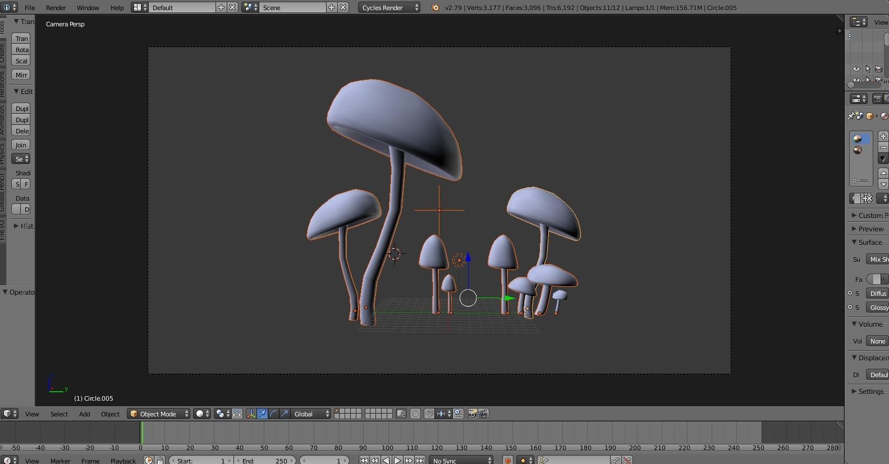Open the Render menu

pos(56,7)
